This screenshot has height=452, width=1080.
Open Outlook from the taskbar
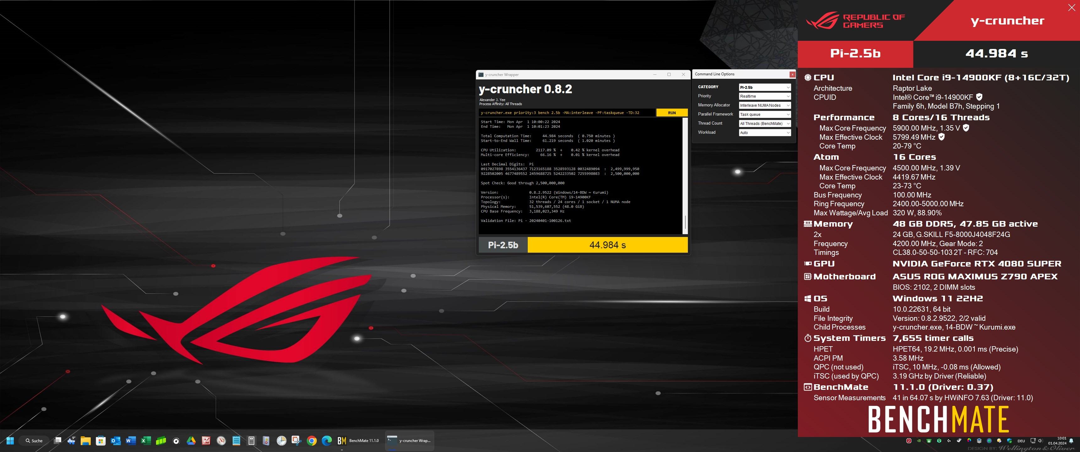pos(116,440)
